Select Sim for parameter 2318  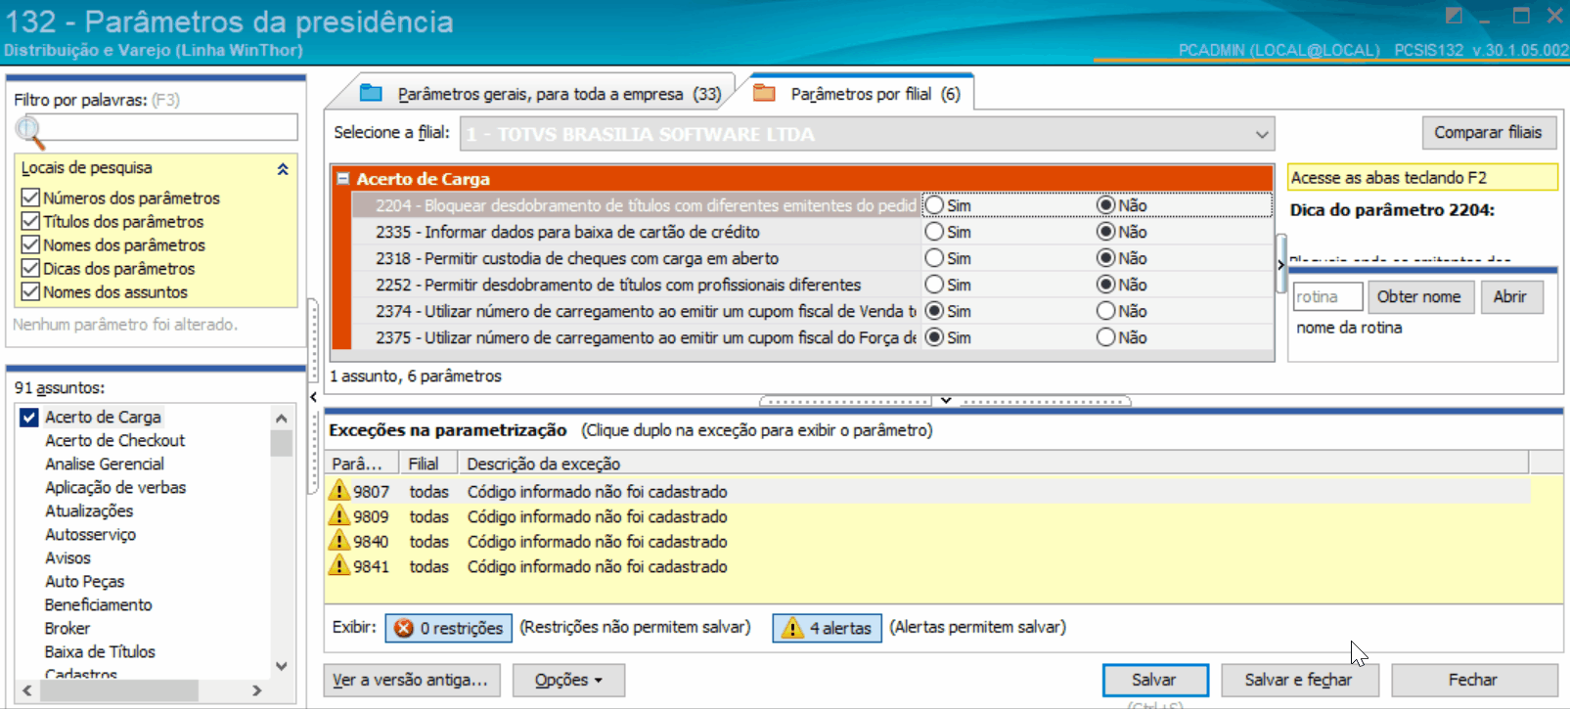(934, 258)
